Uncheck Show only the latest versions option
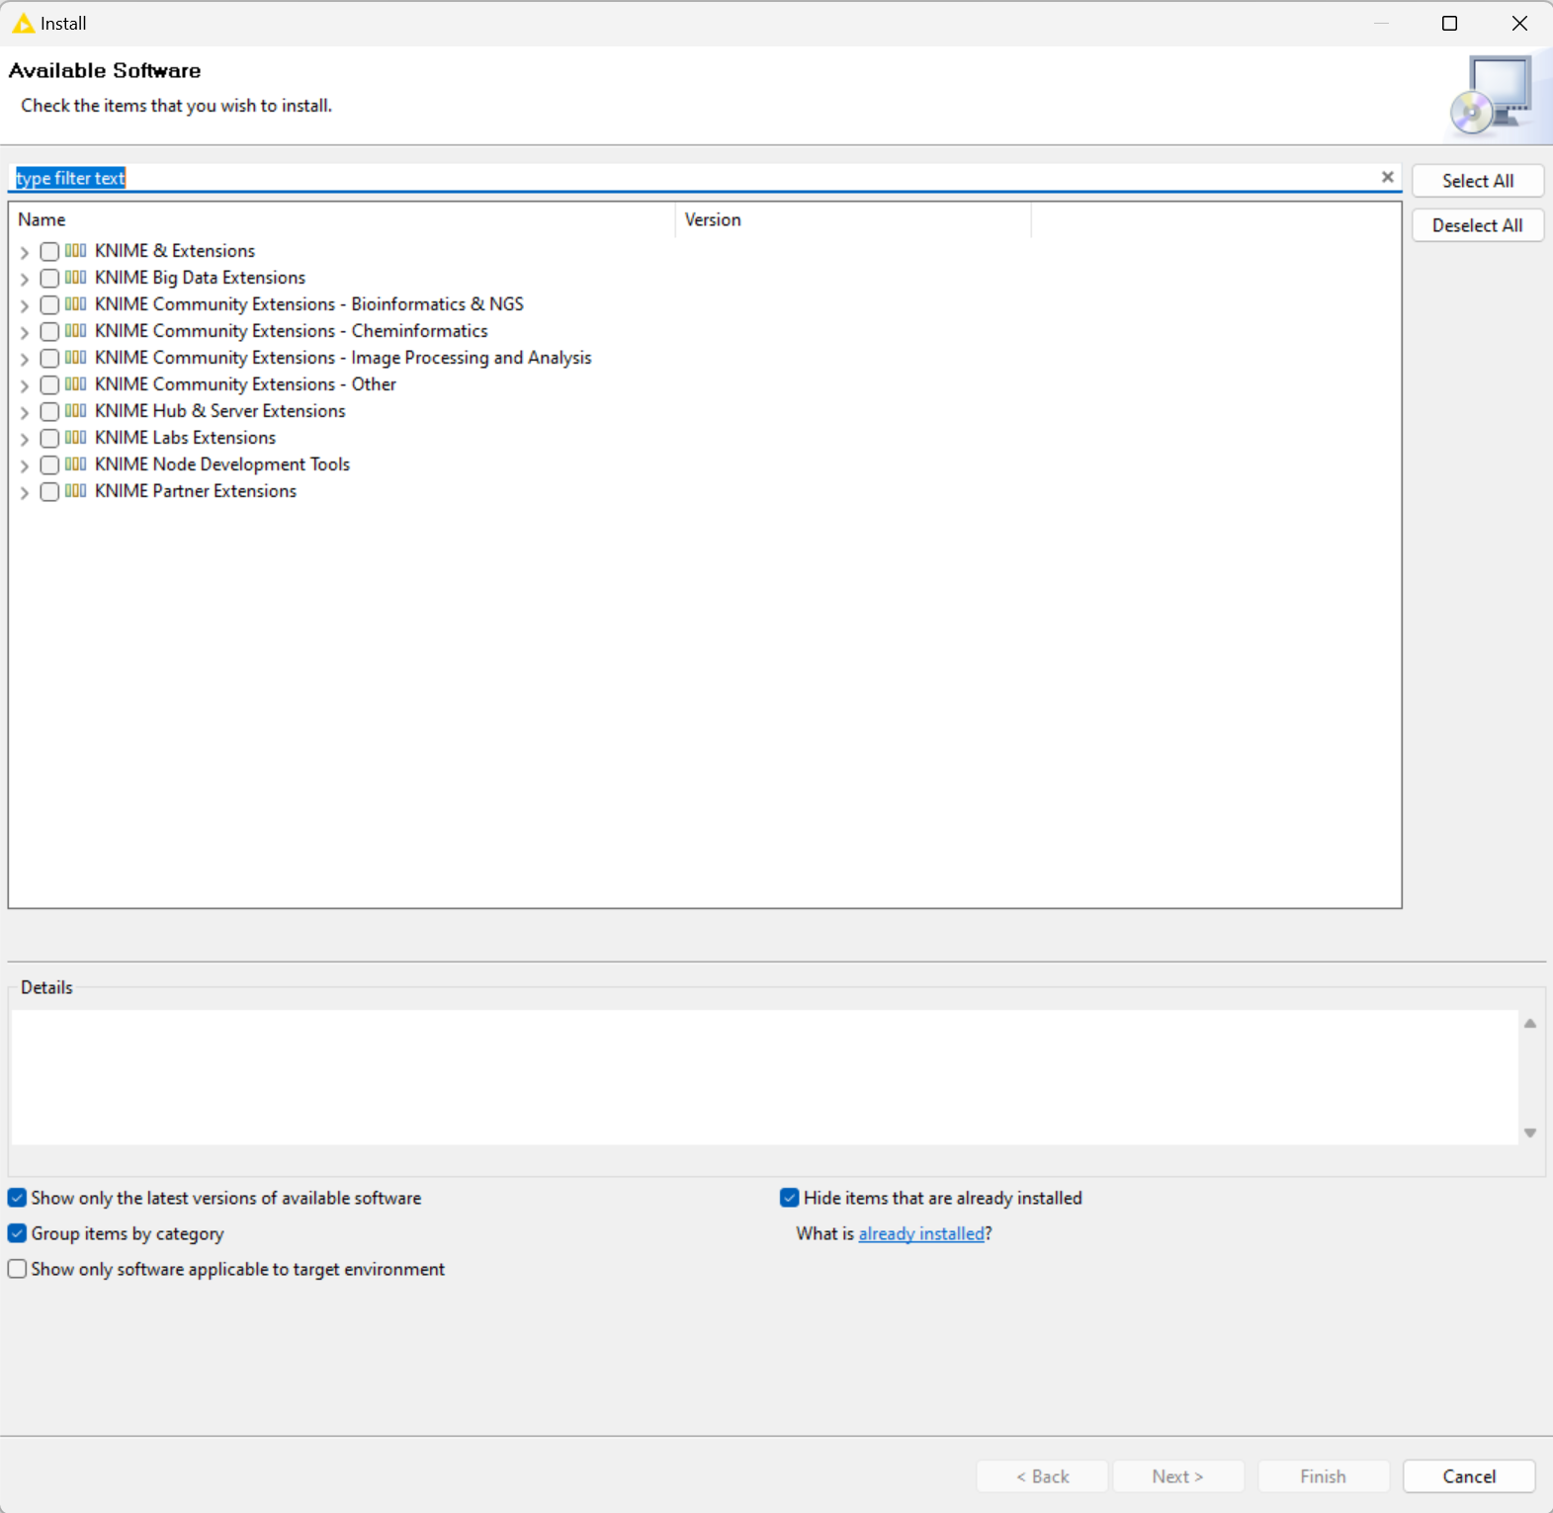The width and height of the screenshot is (1553, 1513). [17, 1198]
